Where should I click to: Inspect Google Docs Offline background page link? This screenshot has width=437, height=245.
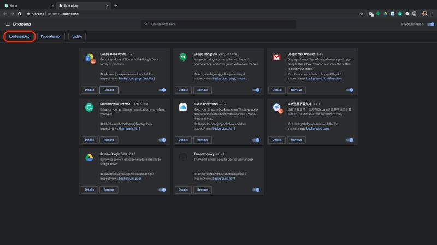(137, 78)
